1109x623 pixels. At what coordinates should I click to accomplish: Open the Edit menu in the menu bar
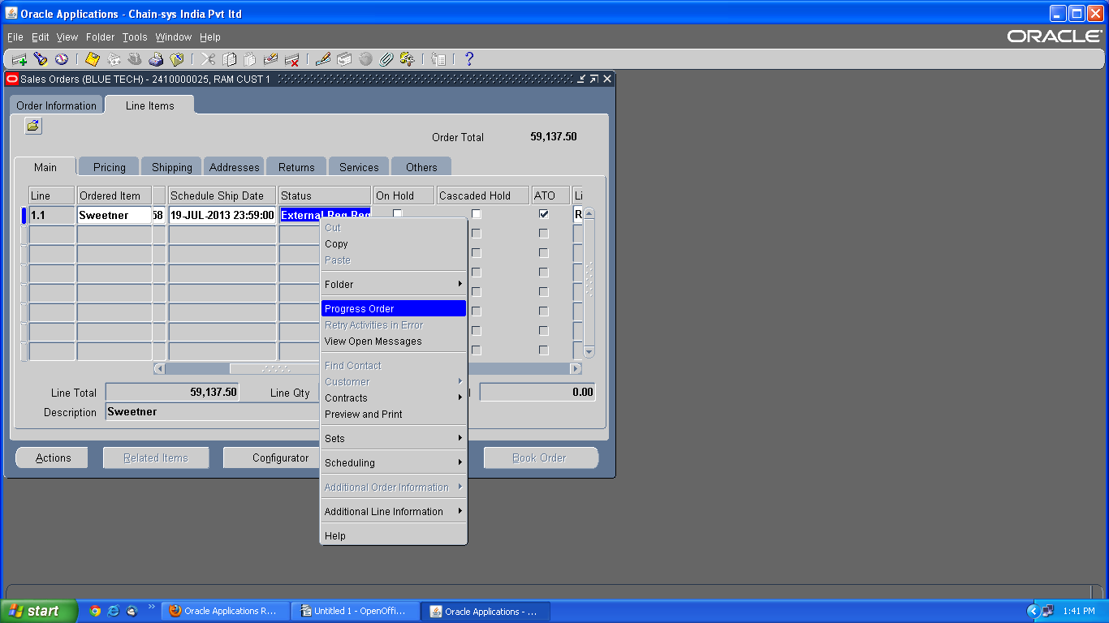(x=41, y=37)
